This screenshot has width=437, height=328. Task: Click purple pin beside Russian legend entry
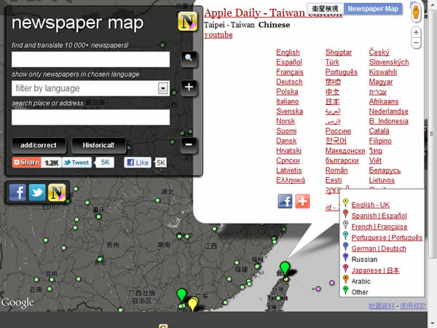pyautogui.click(x=345, y=257)
